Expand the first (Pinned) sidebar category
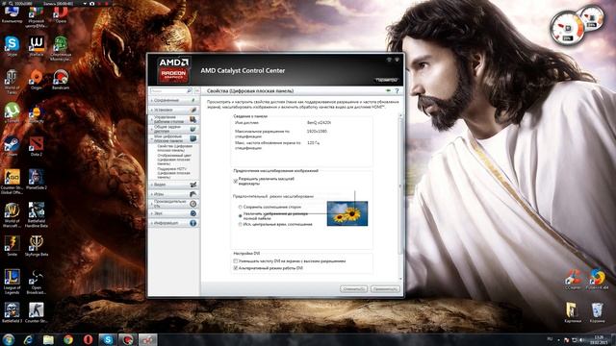The width and height of the screenshot is (616, 346). point(173,100)
